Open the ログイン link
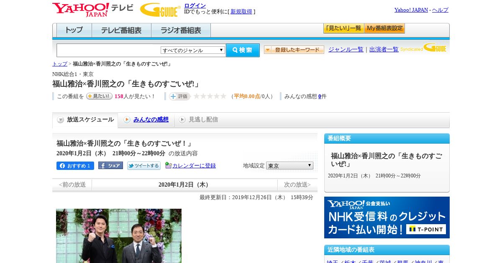502x263 pixels. 195,5
